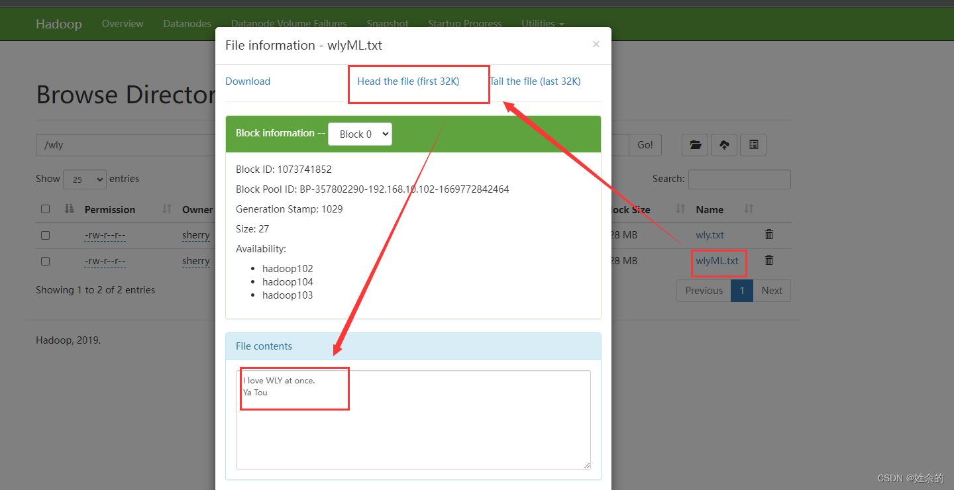Click the Size: 27 text
Image resolution: width=954 pixels, height=490 pixels.
pos(252,229)
